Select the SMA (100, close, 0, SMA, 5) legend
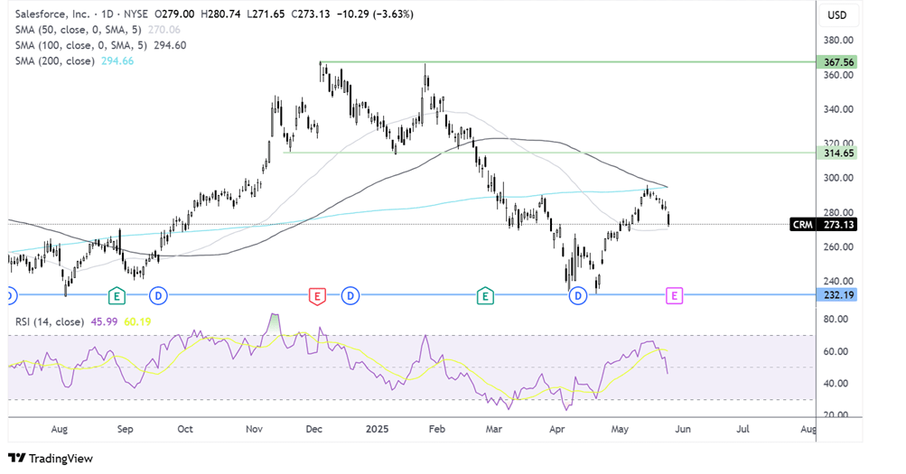Viewport: 906px width, 474px height. coord(81,45)
